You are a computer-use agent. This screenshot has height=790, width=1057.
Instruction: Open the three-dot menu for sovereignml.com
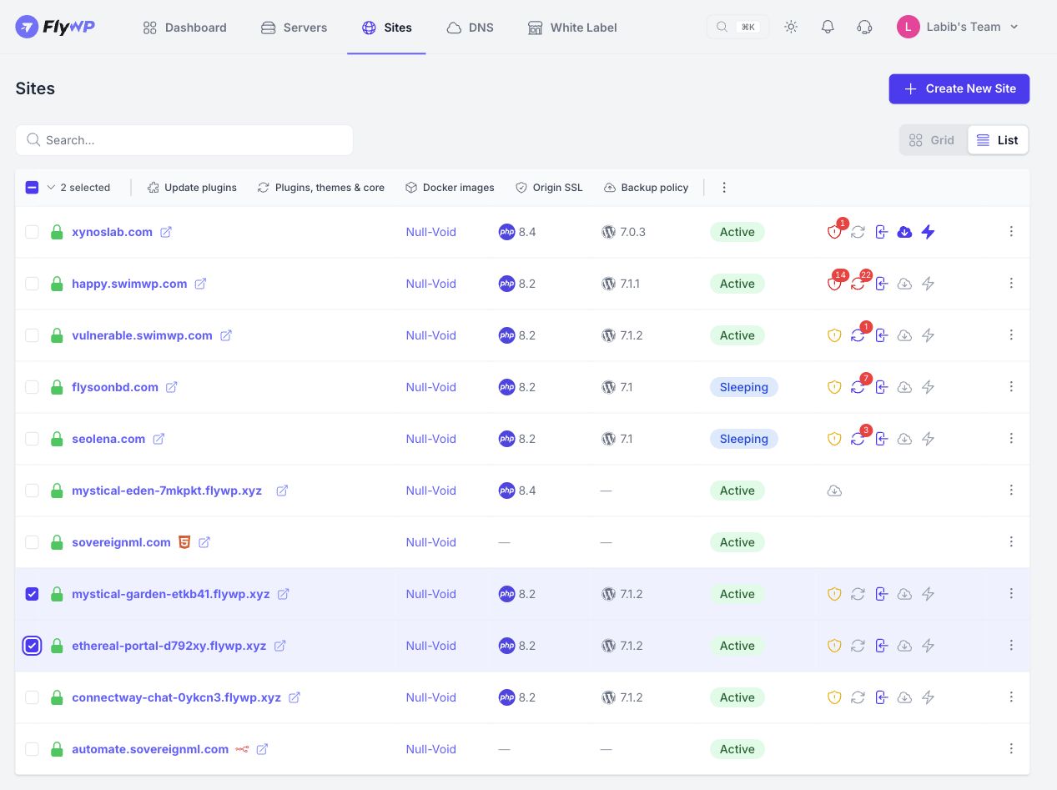pyautogui.click(x=1011, y=542)
